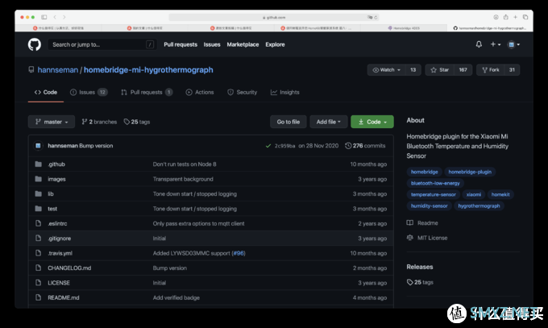The width and height of the screenshot is (548, 328).
Task: Select the xiaomi topic tag
Action: pyautogui.click(x=474, y=194)
